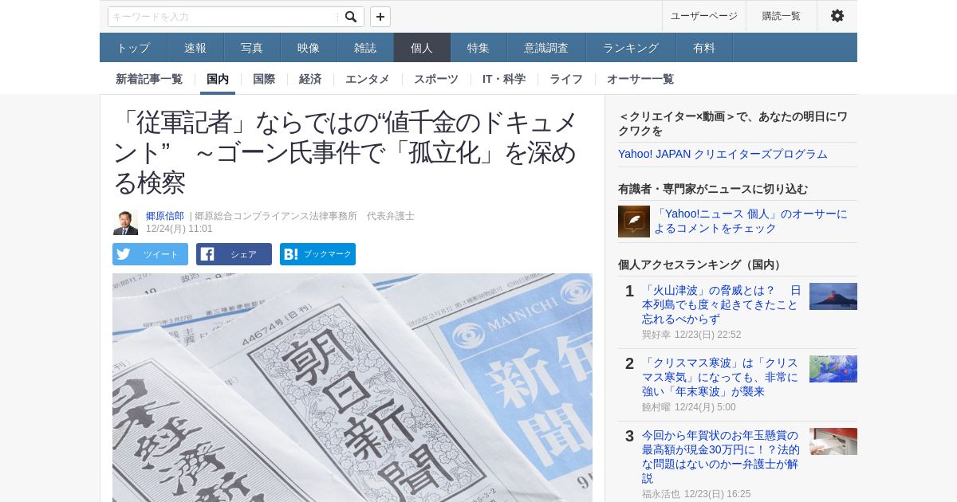The width and height of the screenshot is (957, 502).
Task: Open 経済 sub-tab
Action: (x=310, y=79)
